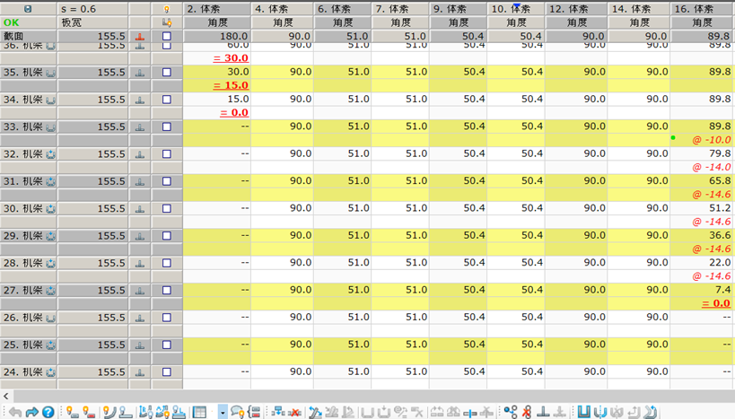Toggle the checkbox for row 33. 机架
Screen dimensions: 735x419
167,127
